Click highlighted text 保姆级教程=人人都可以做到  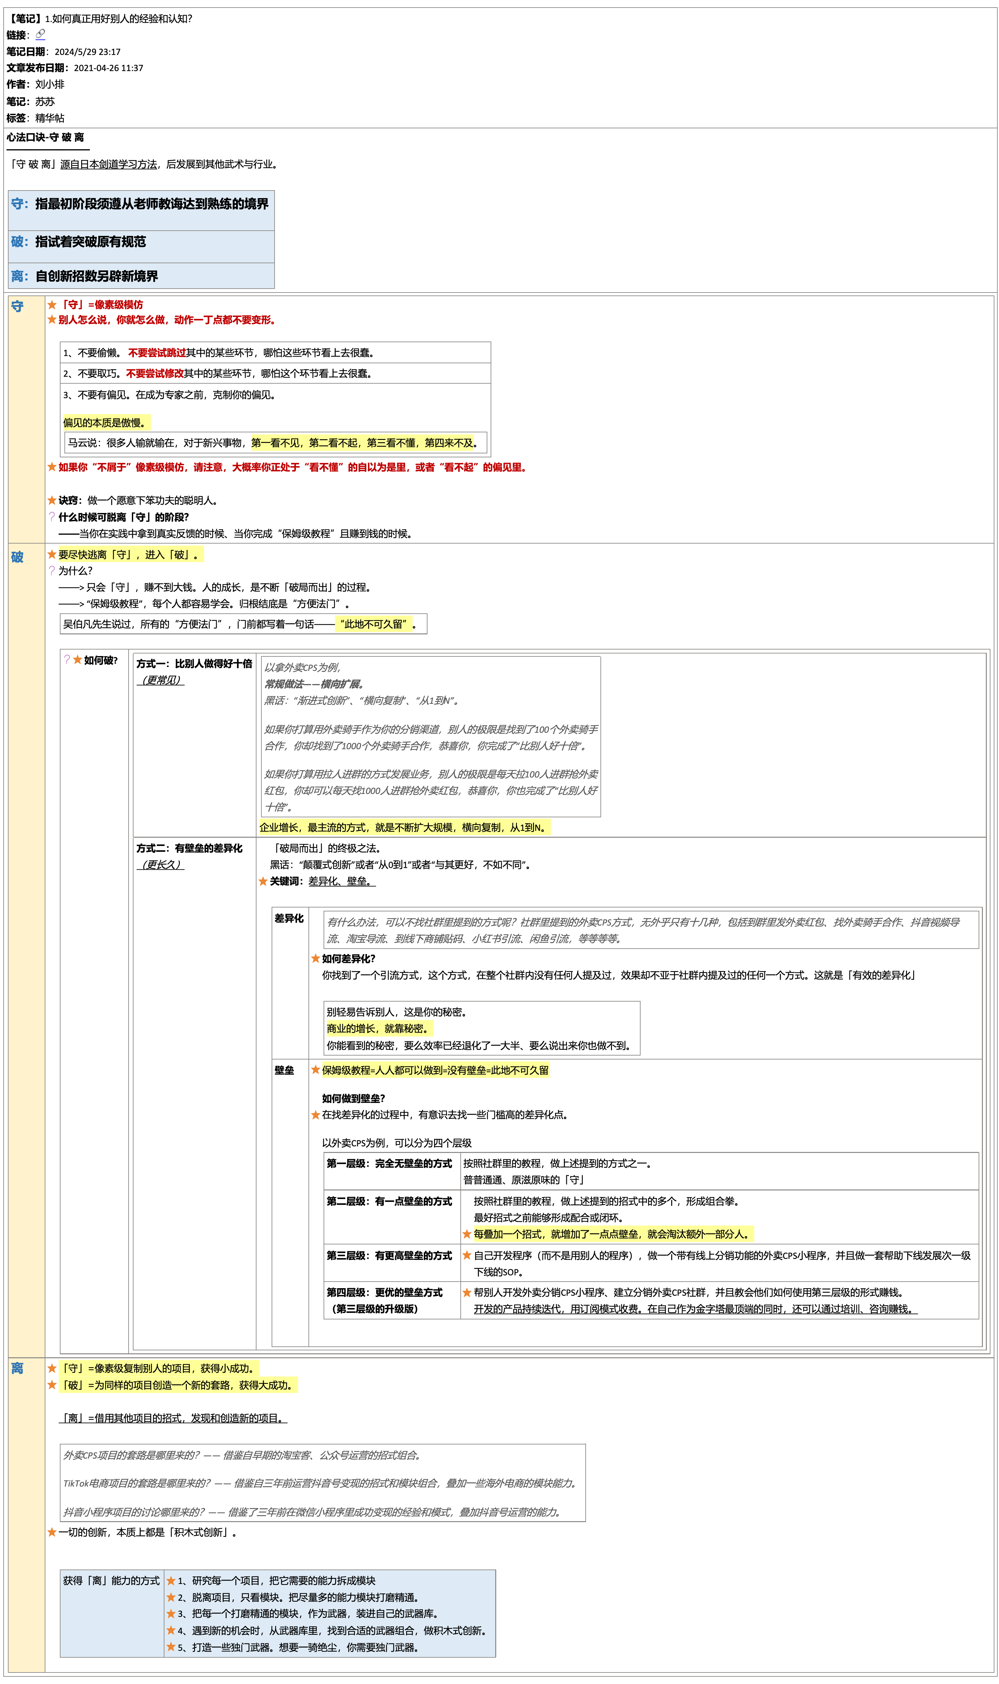click(436, 1070)
